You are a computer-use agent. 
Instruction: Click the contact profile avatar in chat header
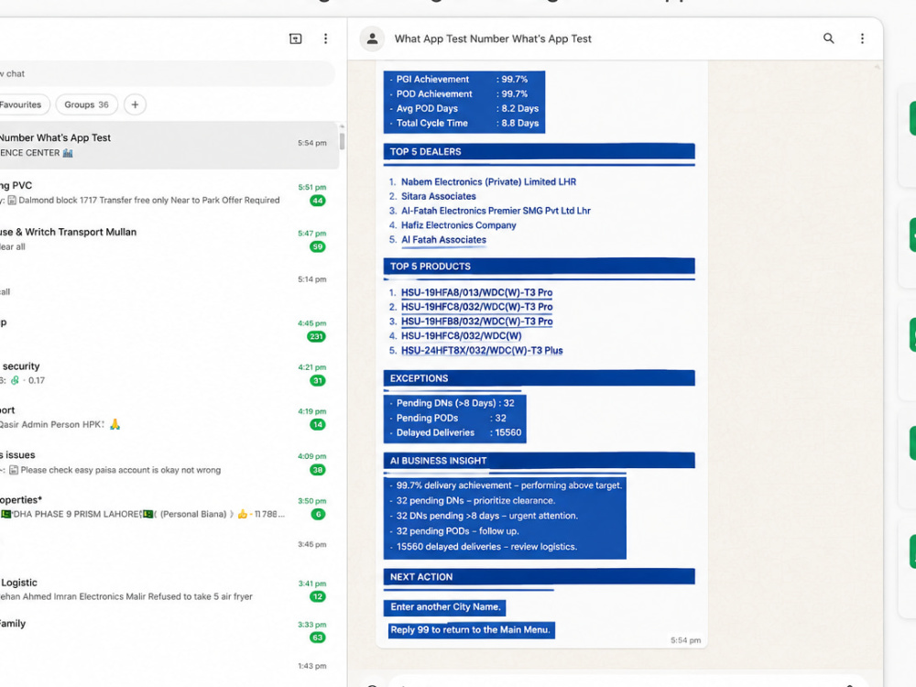(x=372, y=39)
